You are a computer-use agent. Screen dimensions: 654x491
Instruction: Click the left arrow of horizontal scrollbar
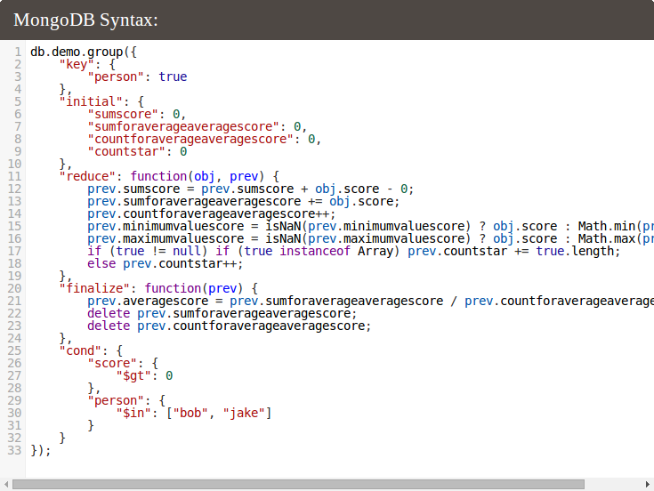5,484
